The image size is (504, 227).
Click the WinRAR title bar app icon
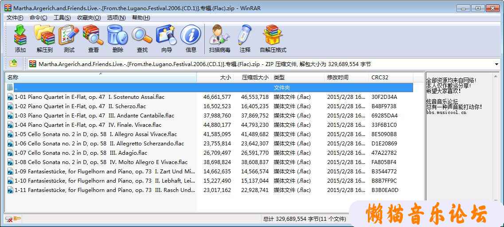point(8,8)
